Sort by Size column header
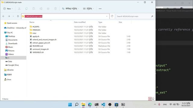The width and height of the screenshot is (193, 108). 120,22
